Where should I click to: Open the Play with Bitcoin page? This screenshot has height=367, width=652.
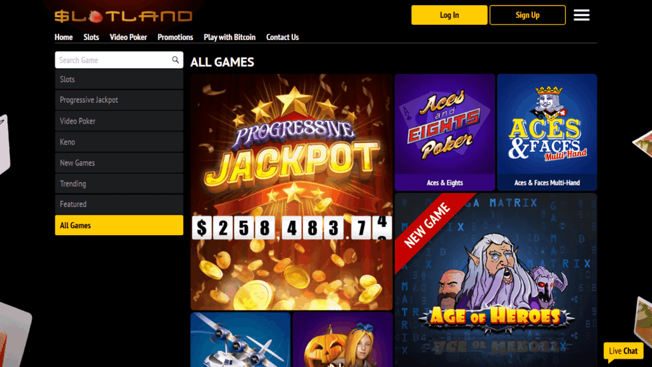[229, 37]
